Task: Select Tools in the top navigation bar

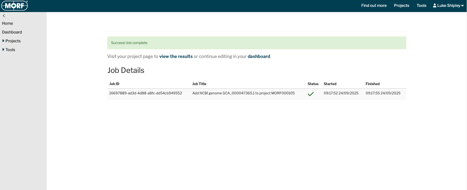Action: tap(421, 5)
